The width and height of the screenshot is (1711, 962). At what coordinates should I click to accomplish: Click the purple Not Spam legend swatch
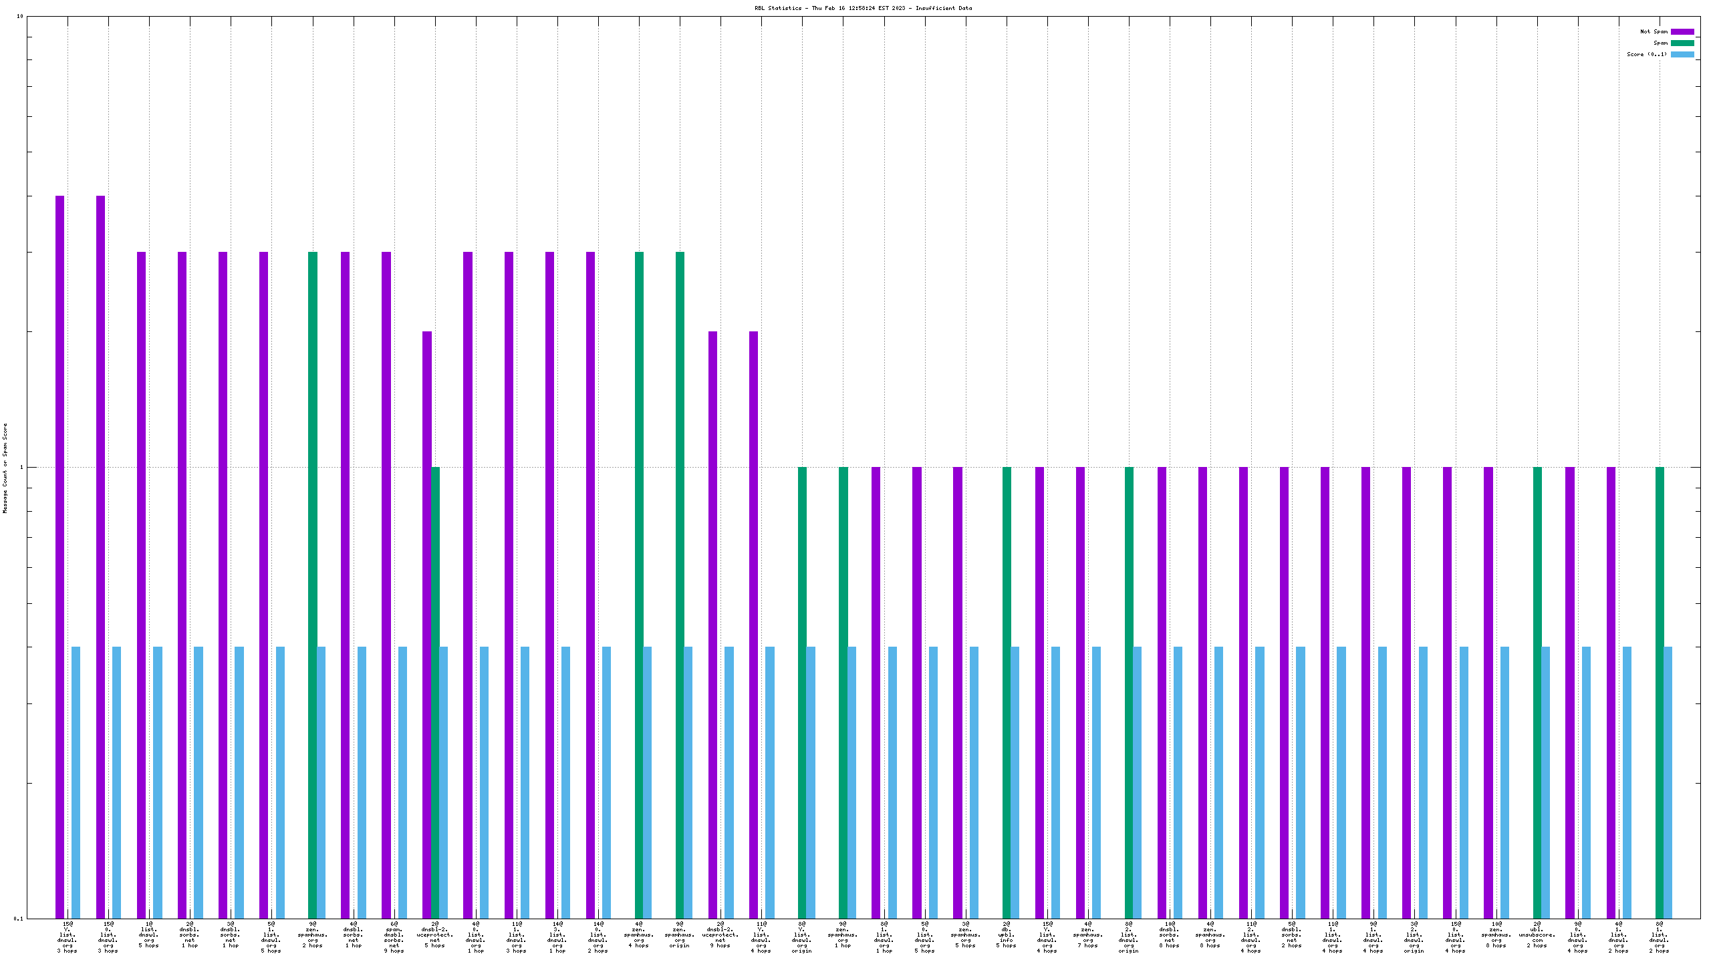(1682, 31)
